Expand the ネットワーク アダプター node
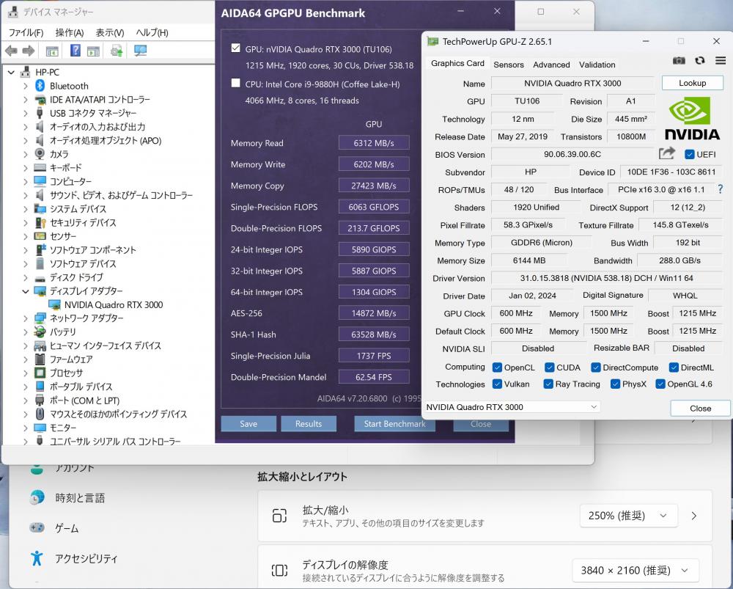This screenshot has width=733, height=589. click(x=25, y=318)
